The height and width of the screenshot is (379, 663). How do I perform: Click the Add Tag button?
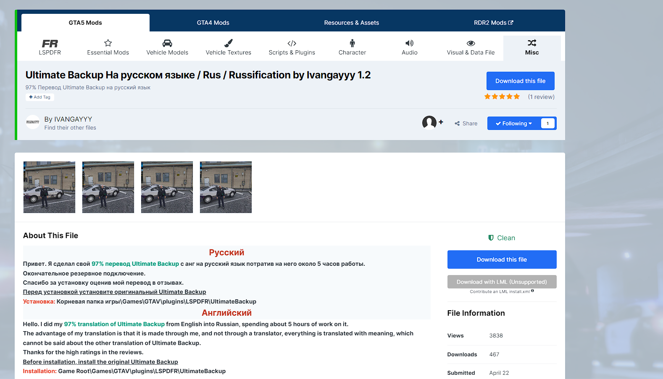[x=40, y=97]
